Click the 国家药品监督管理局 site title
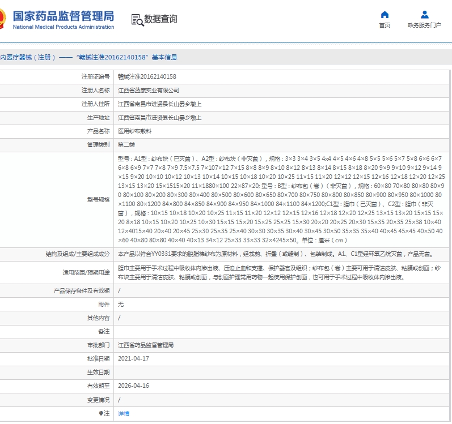 click(64, 16)
